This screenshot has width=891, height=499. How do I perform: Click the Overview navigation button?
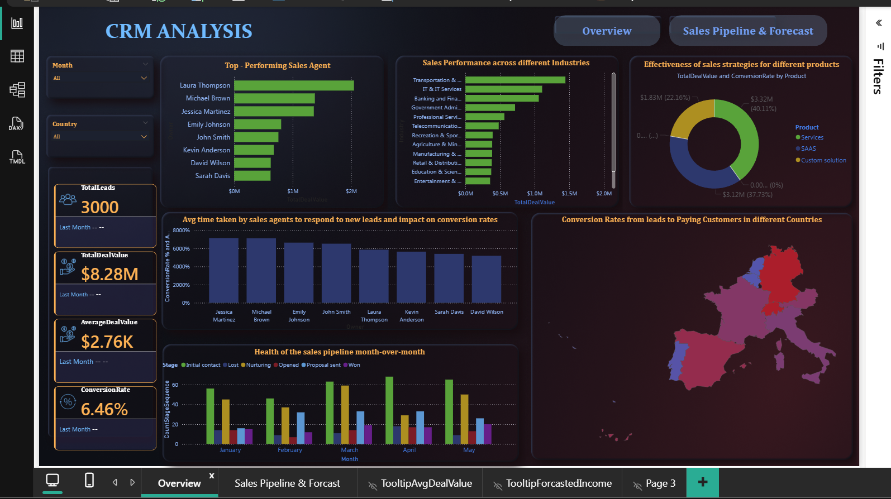[x=607, y=31]
